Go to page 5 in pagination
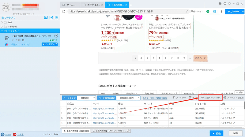 coord(160,58)
